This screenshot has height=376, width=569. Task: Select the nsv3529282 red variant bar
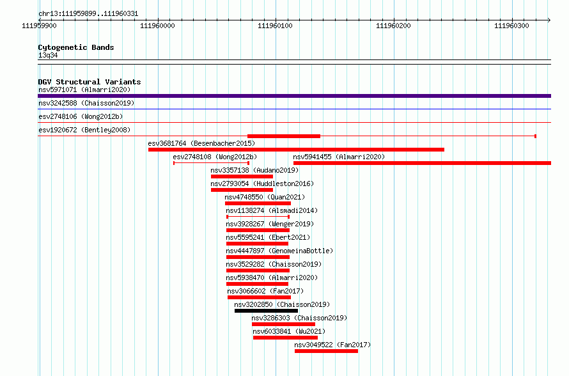coord(258,270)
